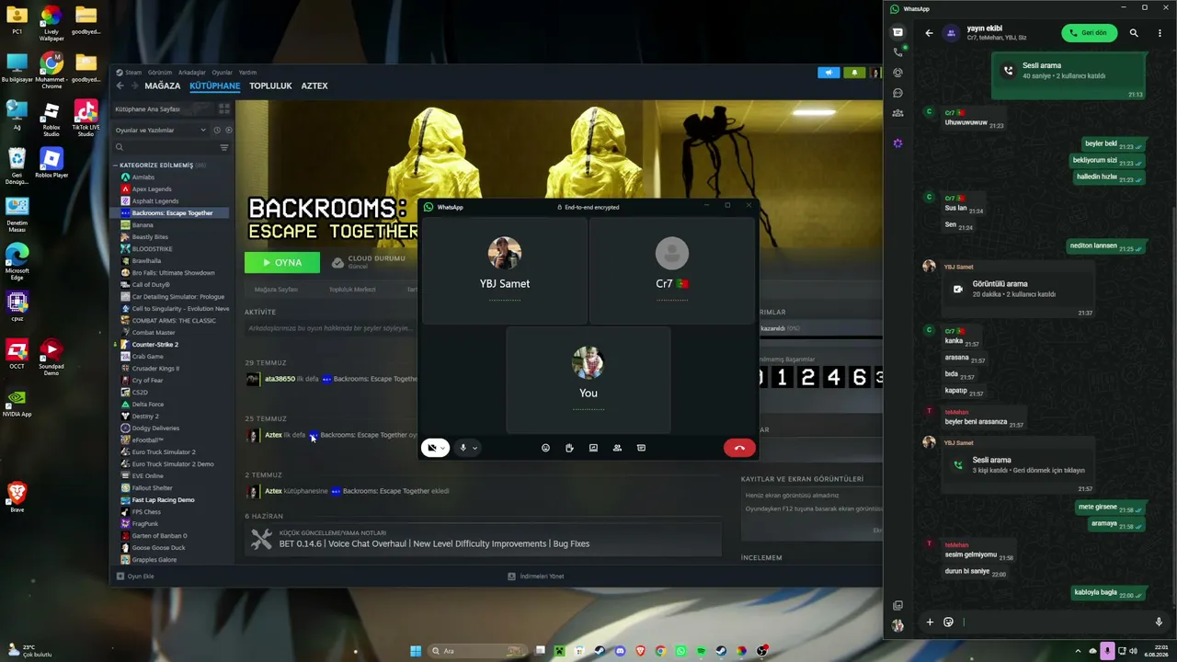
Task: Go back from the yayın ekibi chat
Action: coord(929,33)
